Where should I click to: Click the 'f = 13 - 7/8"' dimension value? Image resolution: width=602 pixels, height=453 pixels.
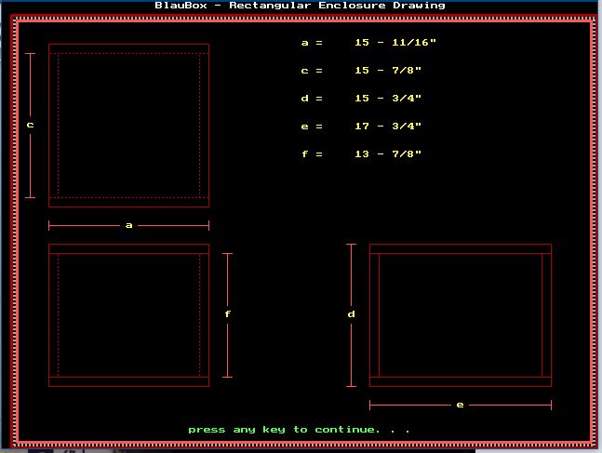361,153
